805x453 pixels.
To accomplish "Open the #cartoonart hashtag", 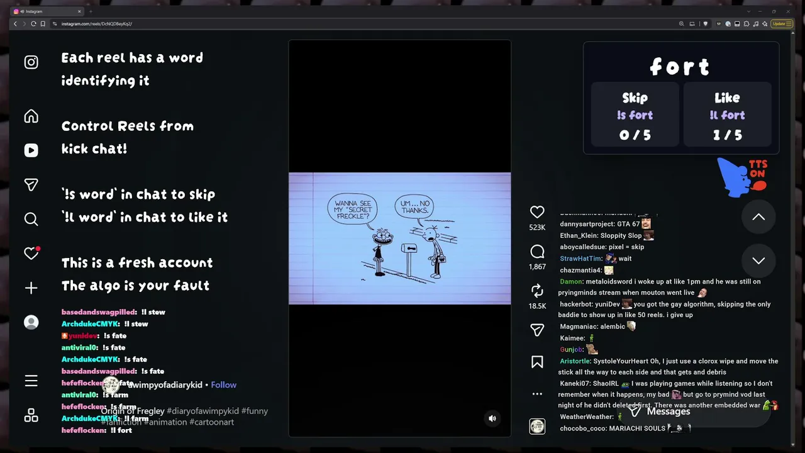I will click(212, 422).
